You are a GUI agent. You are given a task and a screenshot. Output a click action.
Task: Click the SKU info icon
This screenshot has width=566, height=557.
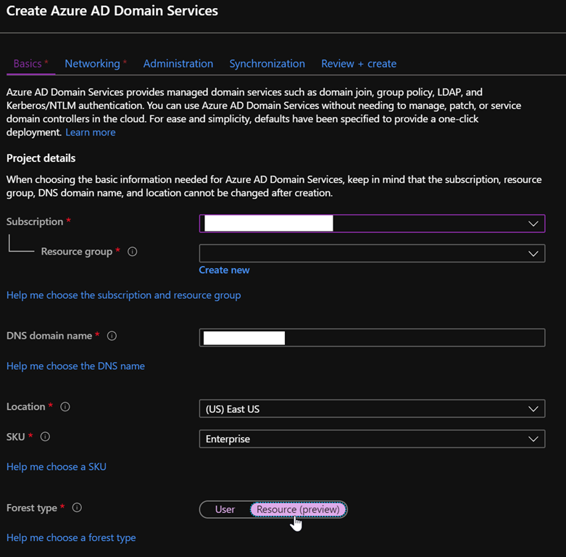[45, 437]
